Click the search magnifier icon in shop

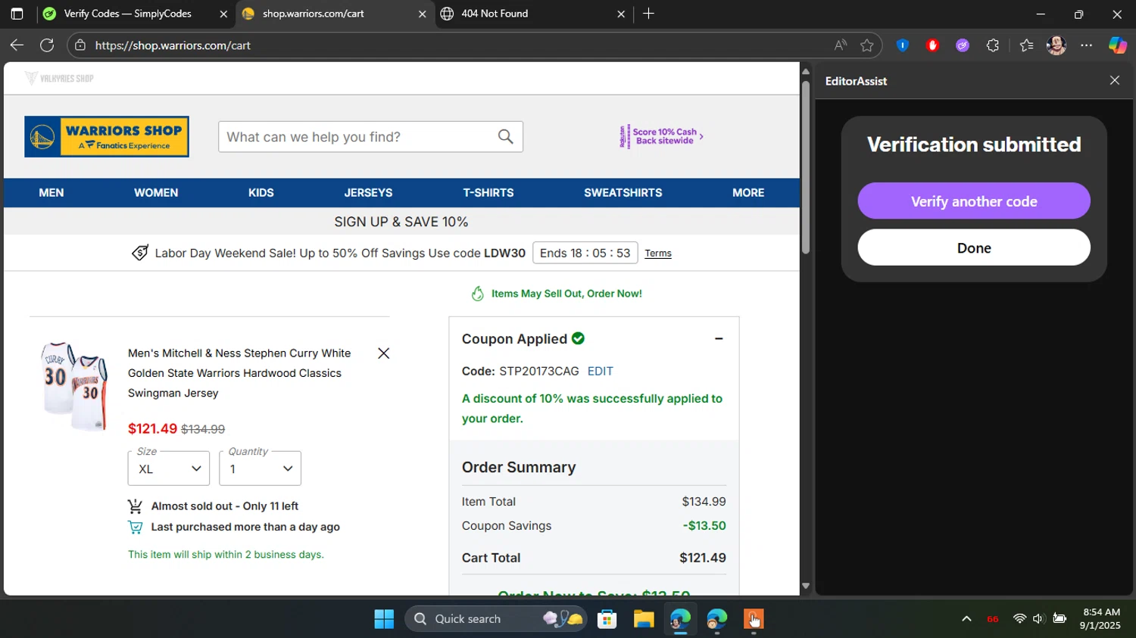[x=505, y=136]
